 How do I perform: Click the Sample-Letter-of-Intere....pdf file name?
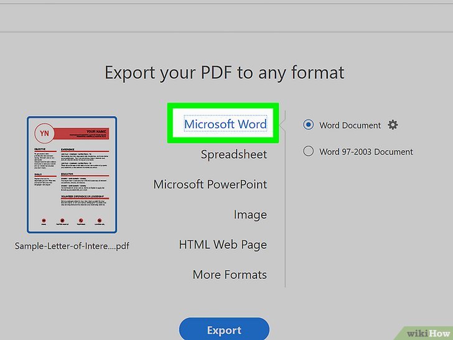(x=72, y=246)
